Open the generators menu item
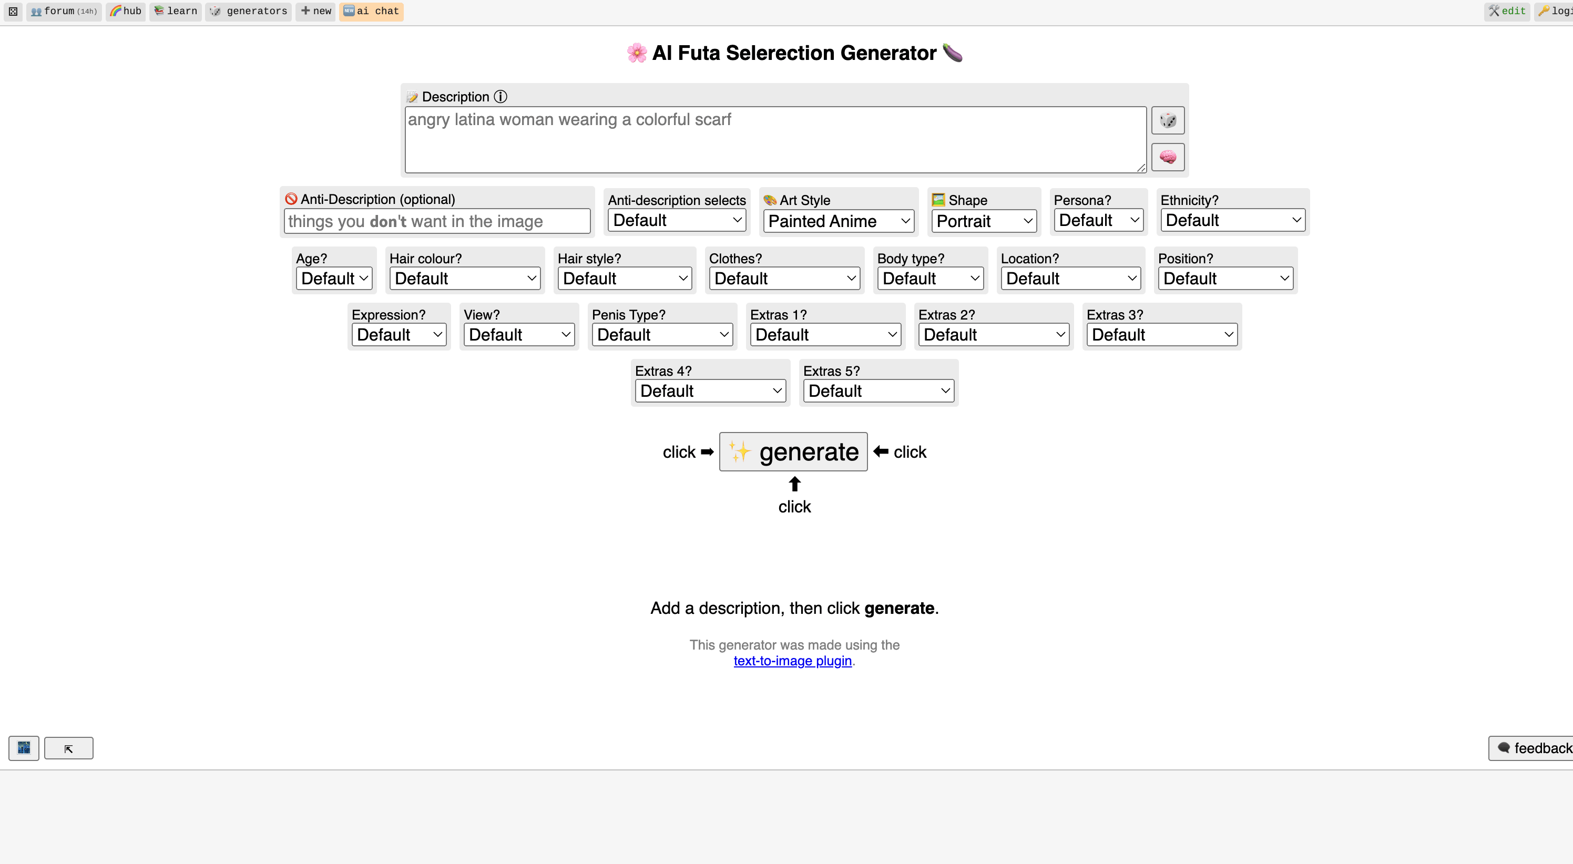Screen dimensions: 1573x864 tap(248, 11)
